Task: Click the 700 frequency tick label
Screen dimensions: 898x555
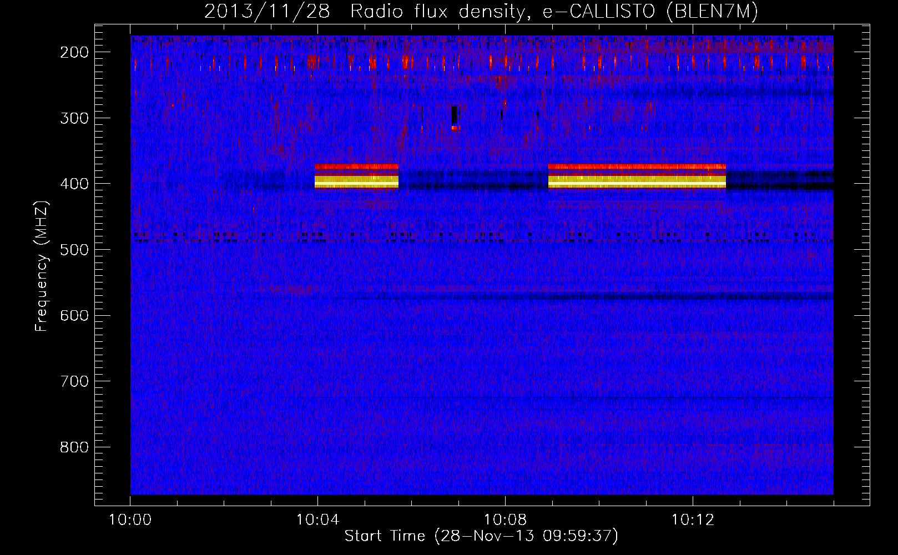Action: [x=74, y=381]
